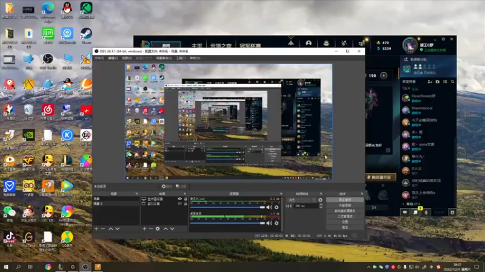Open the File menu in OBS
The height and width of the screenshot is (272, 485).
(x=99, y=59)
